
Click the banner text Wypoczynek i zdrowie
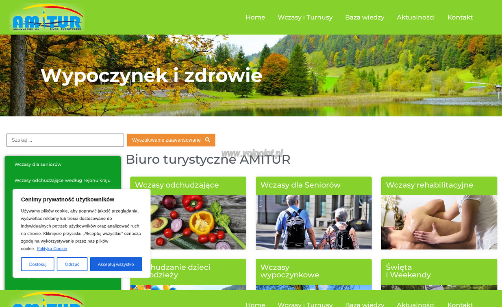pos(151,75)
